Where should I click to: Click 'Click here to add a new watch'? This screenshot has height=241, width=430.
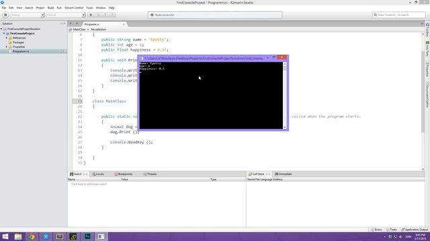[89, 184]
